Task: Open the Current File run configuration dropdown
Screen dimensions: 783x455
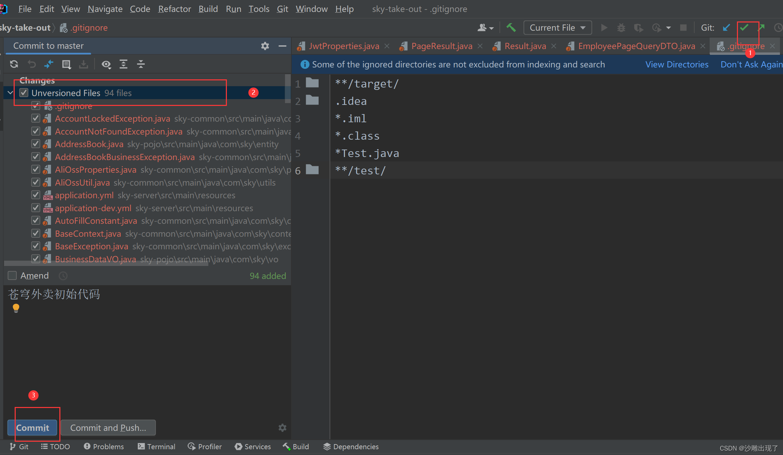Action: [557, 28]
